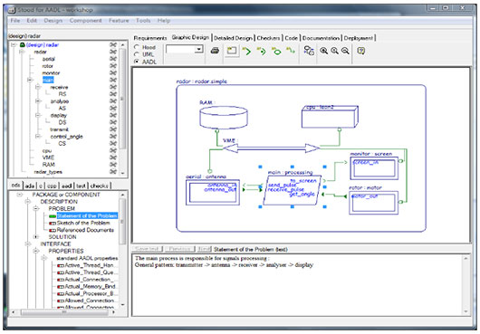Switch to the Detailed Design tab
The height and width of the screenshot is (334, 480).
point(233,38)
